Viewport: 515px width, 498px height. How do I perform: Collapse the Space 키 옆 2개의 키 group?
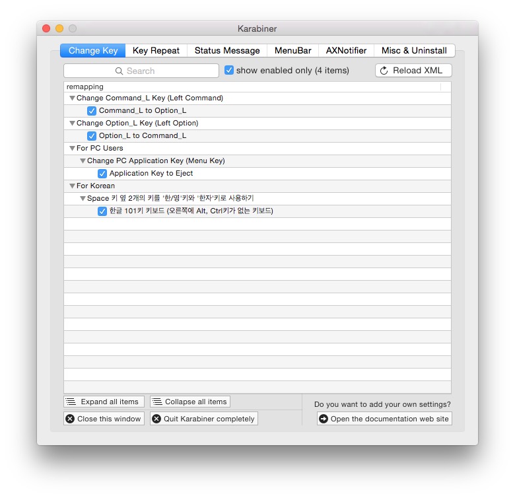(x=83, y=198)
